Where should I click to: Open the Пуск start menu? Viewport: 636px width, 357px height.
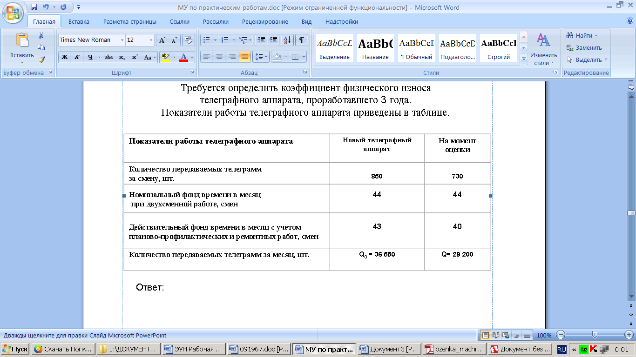coord(15,349)
